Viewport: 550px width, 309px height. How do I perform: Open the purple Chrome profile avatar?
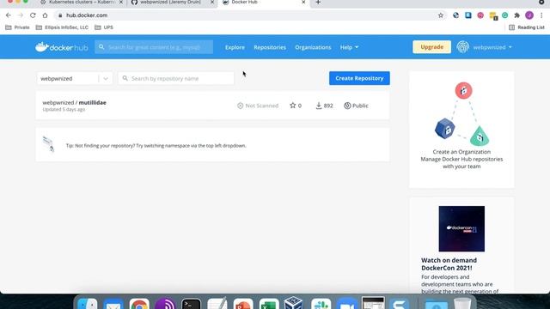coord(529,15)
